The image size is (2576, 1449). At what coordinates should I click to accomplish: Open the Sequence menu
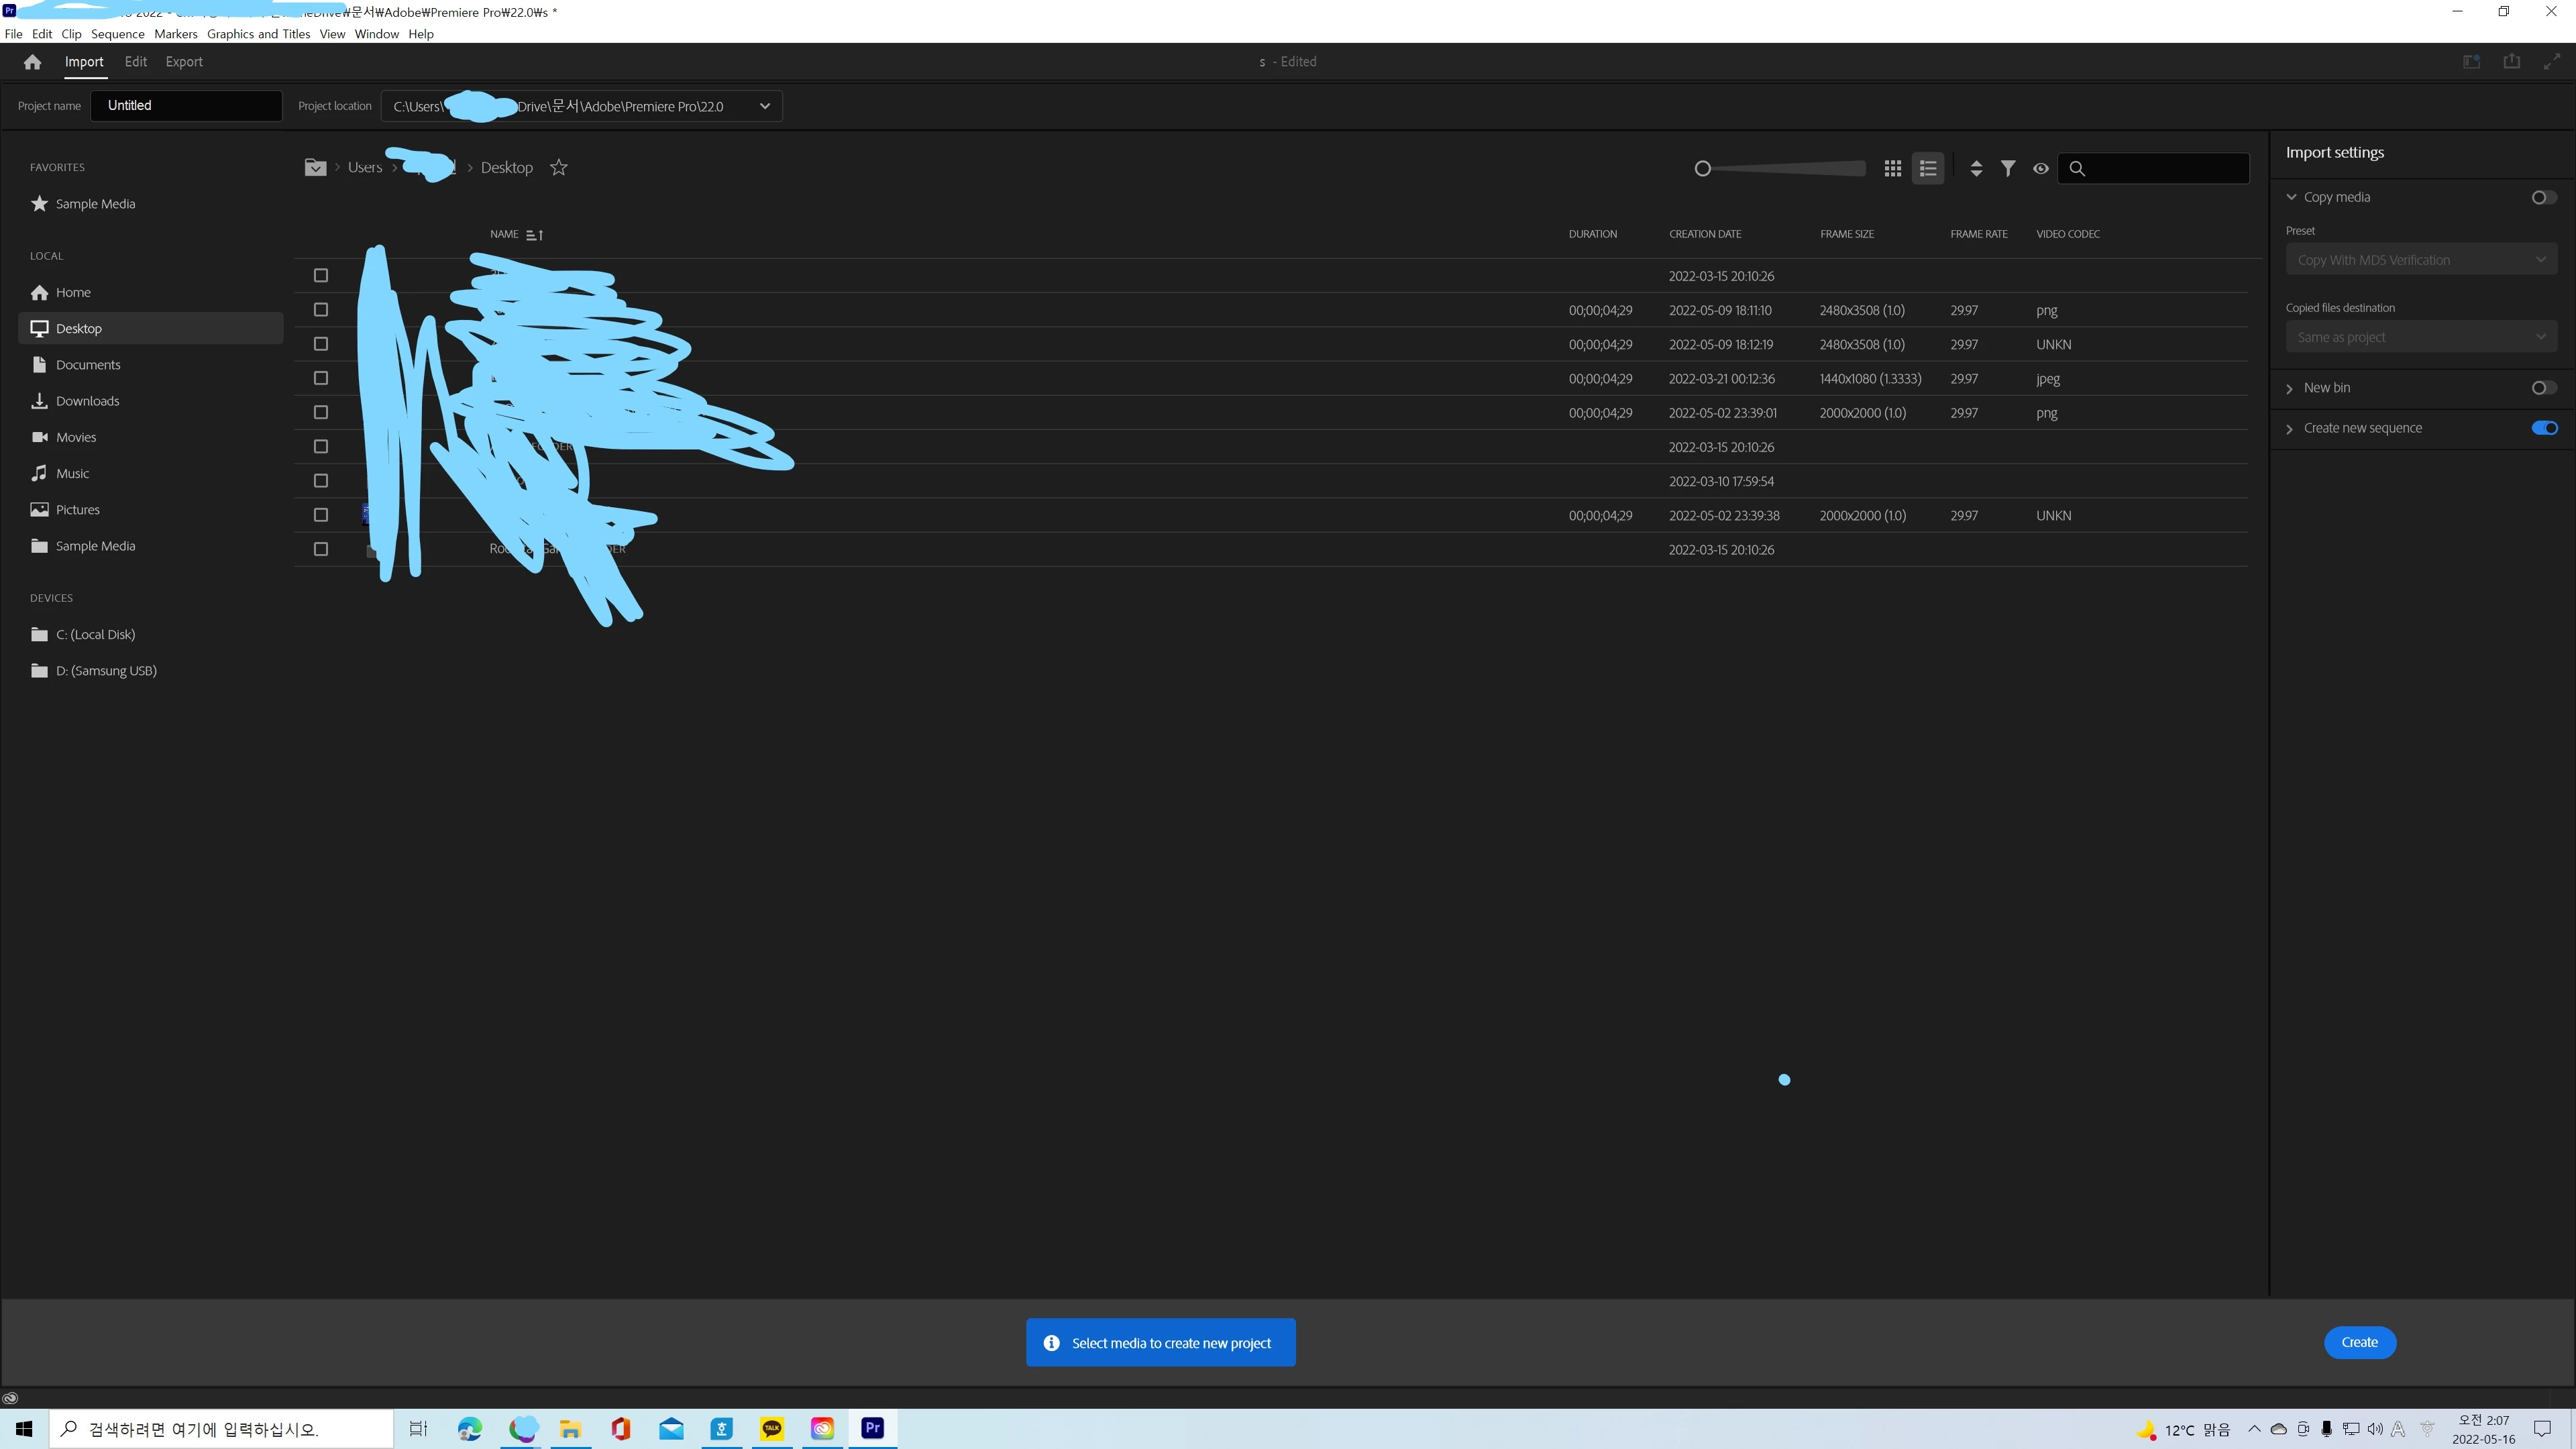tap(117, 34)
